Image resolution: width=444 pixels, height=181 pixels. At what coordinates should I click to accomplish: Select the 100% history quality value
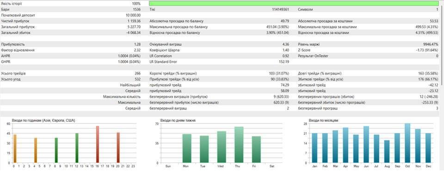pos(136,4)
